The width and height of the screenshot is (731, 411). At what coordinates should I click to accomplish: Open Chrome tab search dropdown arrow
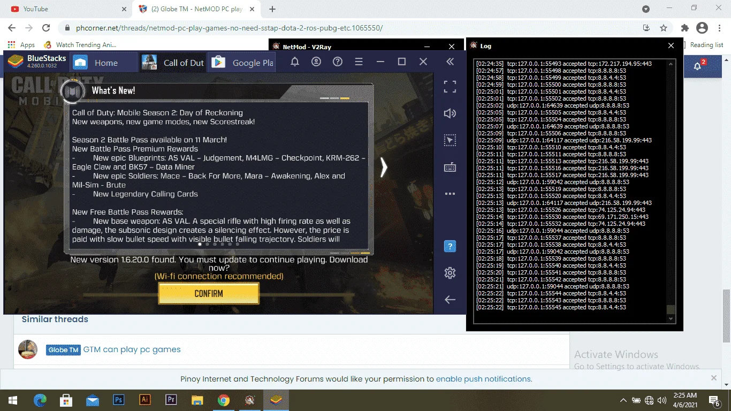click(646, 9)
